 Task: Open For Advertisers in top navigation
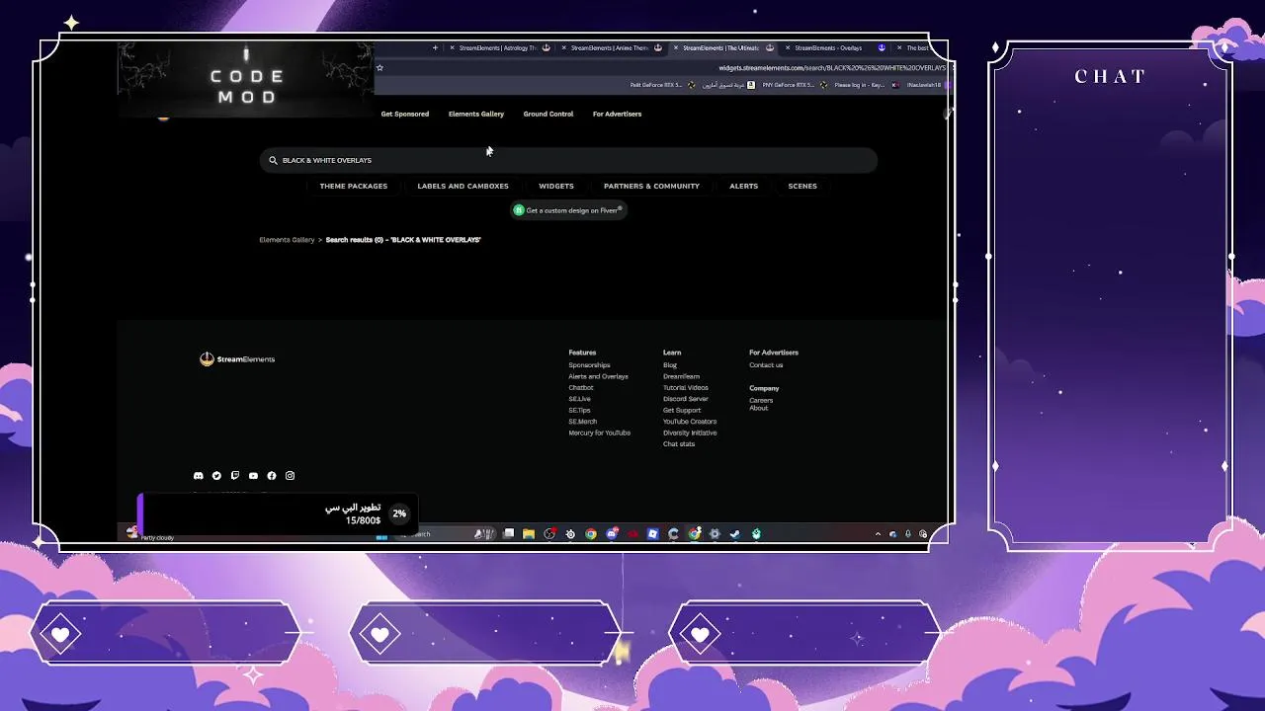click(617, 114)
